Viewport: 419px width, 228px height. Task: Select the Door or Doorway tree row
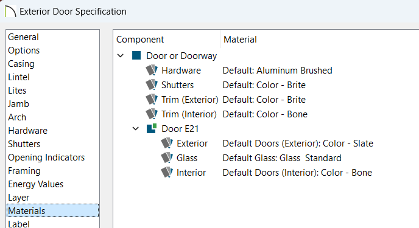pos(181,56)
